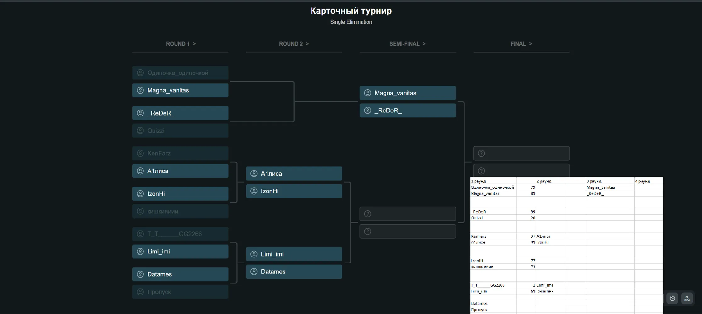This screenshot has height=314, width=702.
Task: Click the avatar icon next to _ReDeR_ in Semi-Final
Action: click(x=368, y=111)
